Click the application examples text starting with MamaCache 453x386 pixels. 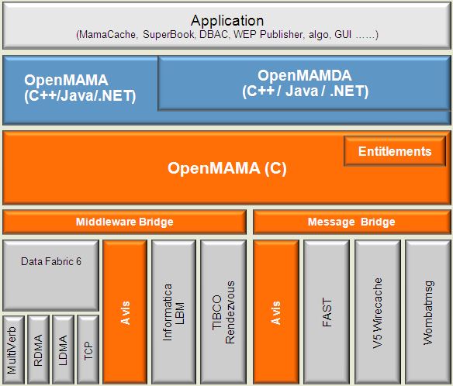[x=227, y=35]
